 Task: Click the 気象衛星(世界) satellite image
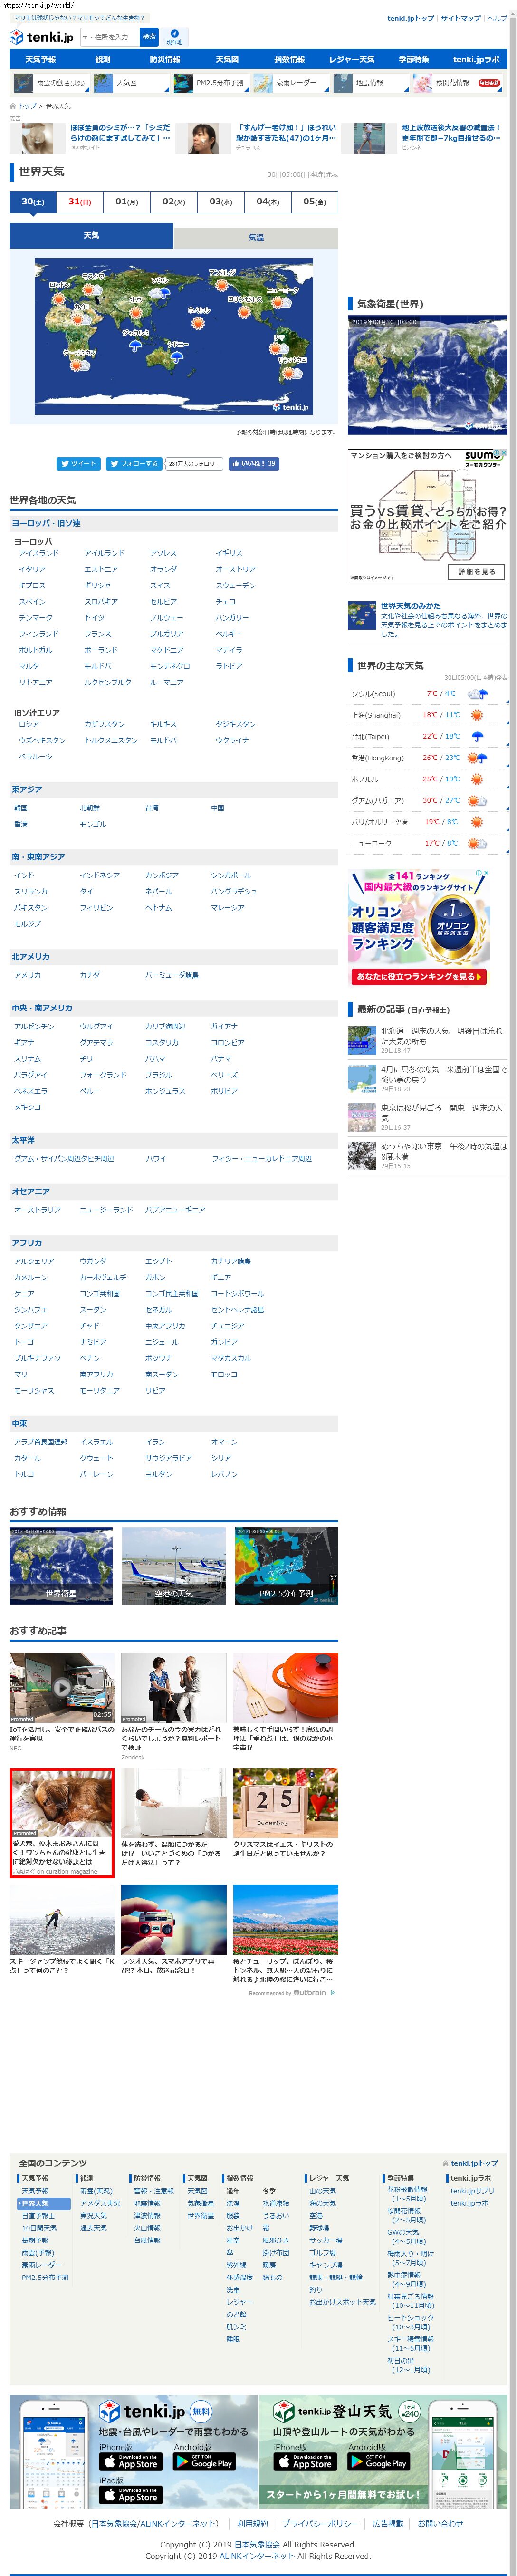coord(428,376)
